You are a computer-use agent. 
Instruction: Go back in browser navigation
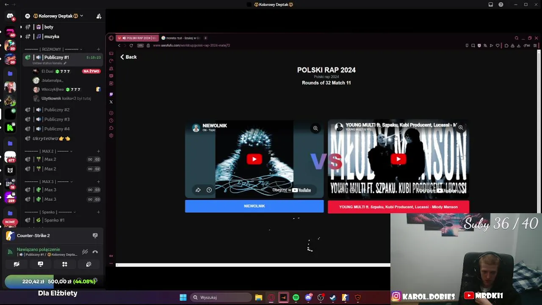coord(119,45)
